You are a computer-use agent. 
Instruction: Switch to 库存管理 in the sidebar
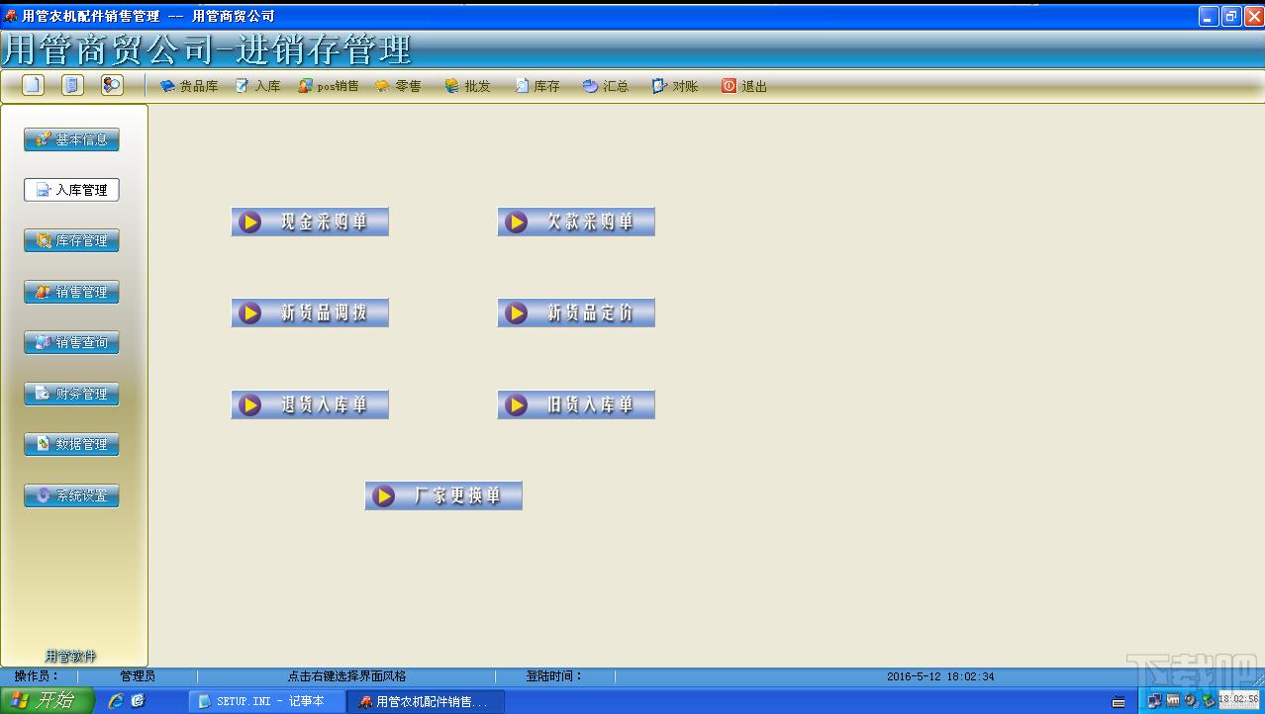(71, 240)
